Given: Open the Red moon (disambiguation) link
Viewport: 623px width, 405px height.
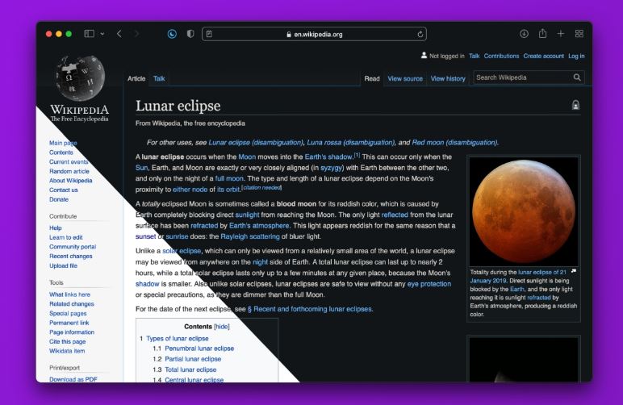Looking at the screenshot, I should tap(454, 143).
